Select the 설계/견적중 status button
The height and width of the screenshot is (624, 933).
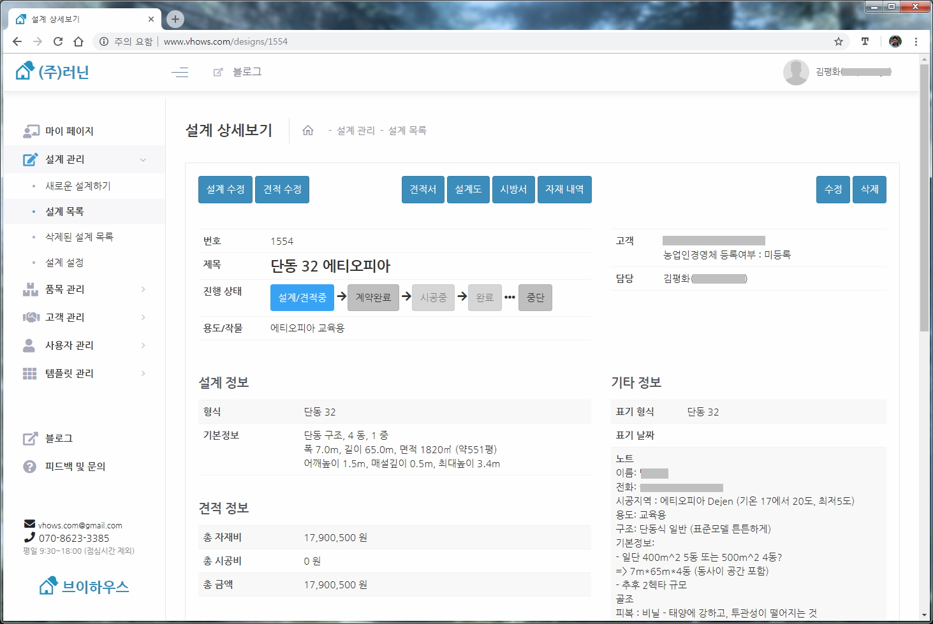click(302, 298)
